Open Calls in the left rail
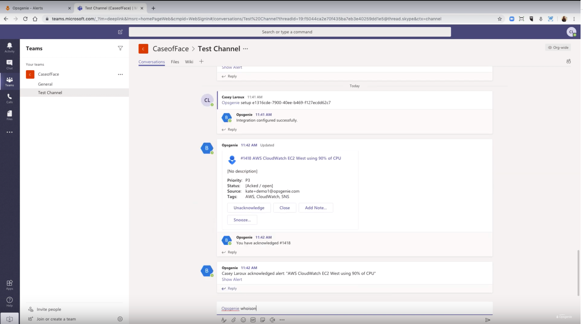This screenshot has height=324, width=583. pyautogui.click(x=9, y=98)
